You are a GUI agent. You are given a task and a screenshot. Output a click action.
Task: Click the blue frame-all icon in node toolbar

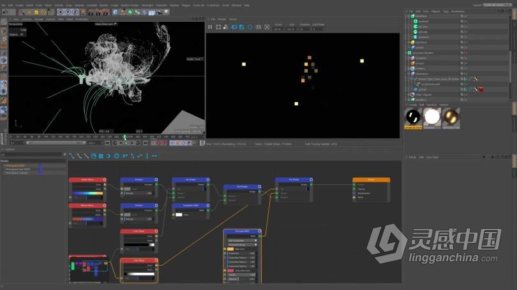pos(94,156)
